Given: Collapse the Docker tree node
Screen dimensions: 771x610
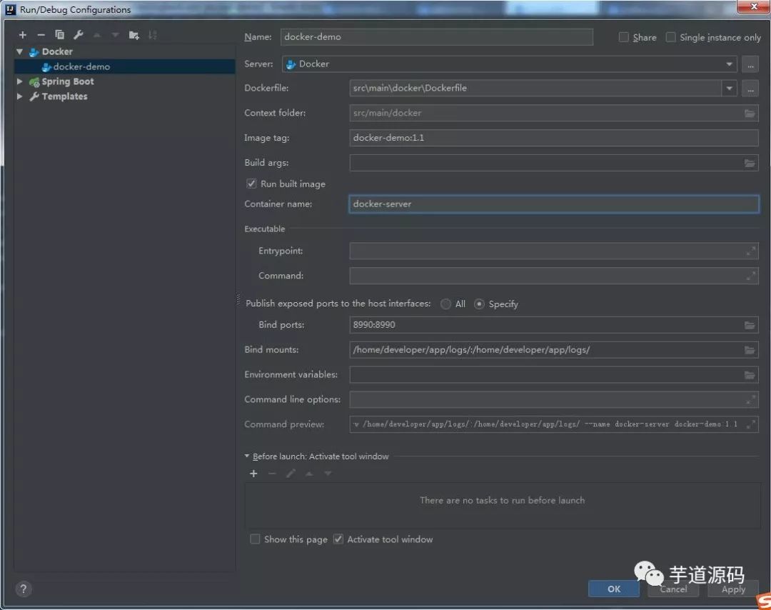Looking at the screenshot, I should (x=20, y=51).
